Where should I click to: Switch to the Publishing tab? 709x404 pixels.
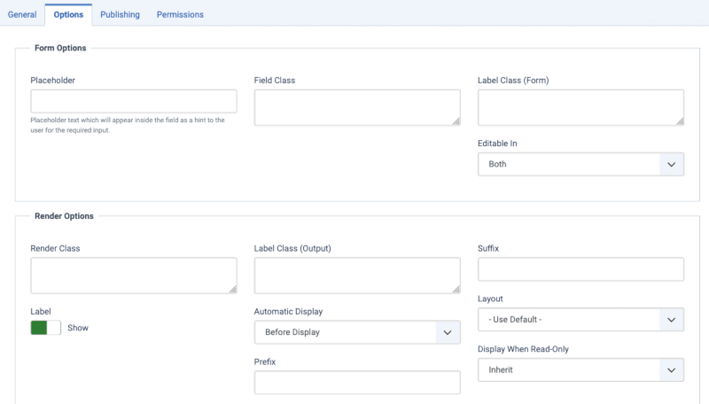[x=120, y=14]
